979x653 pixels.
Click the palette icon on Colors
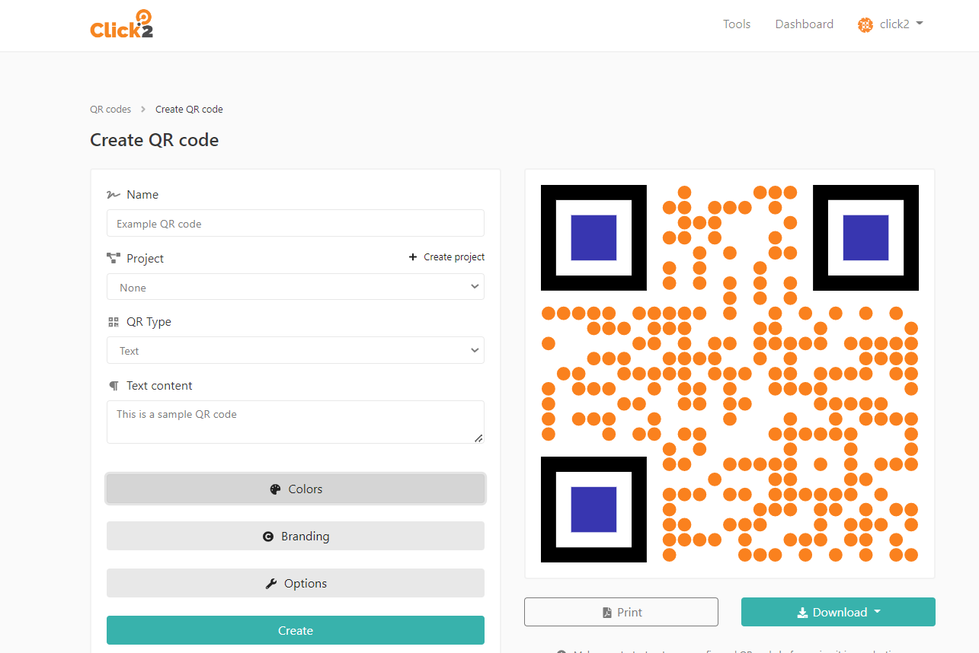tap(275, 489)
